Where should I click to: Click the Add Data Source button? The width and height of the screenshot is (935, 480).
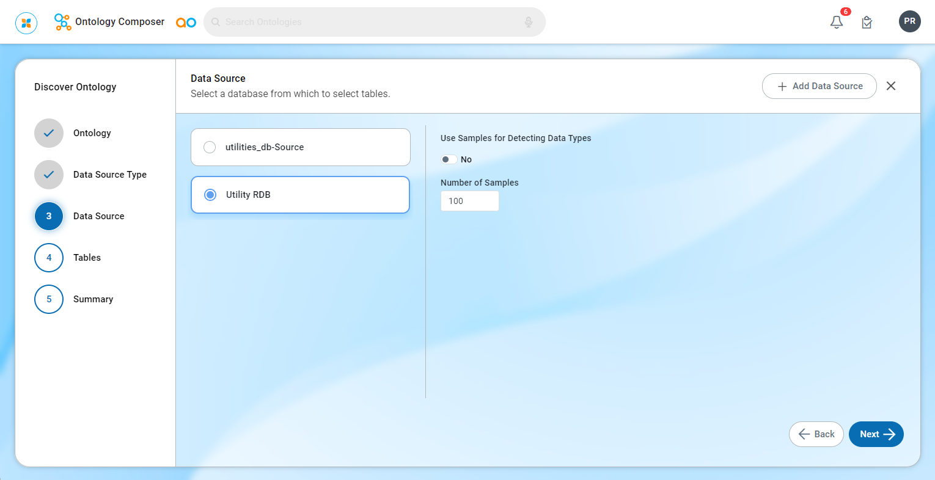(819, 86)
